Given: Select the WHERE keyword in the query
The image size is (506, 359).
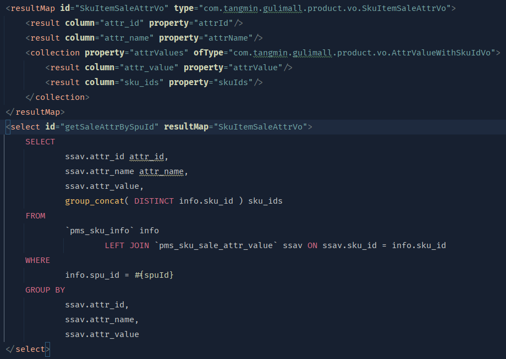Looking at the screenshot, I should pyautogui.click(x=36, y=260).
